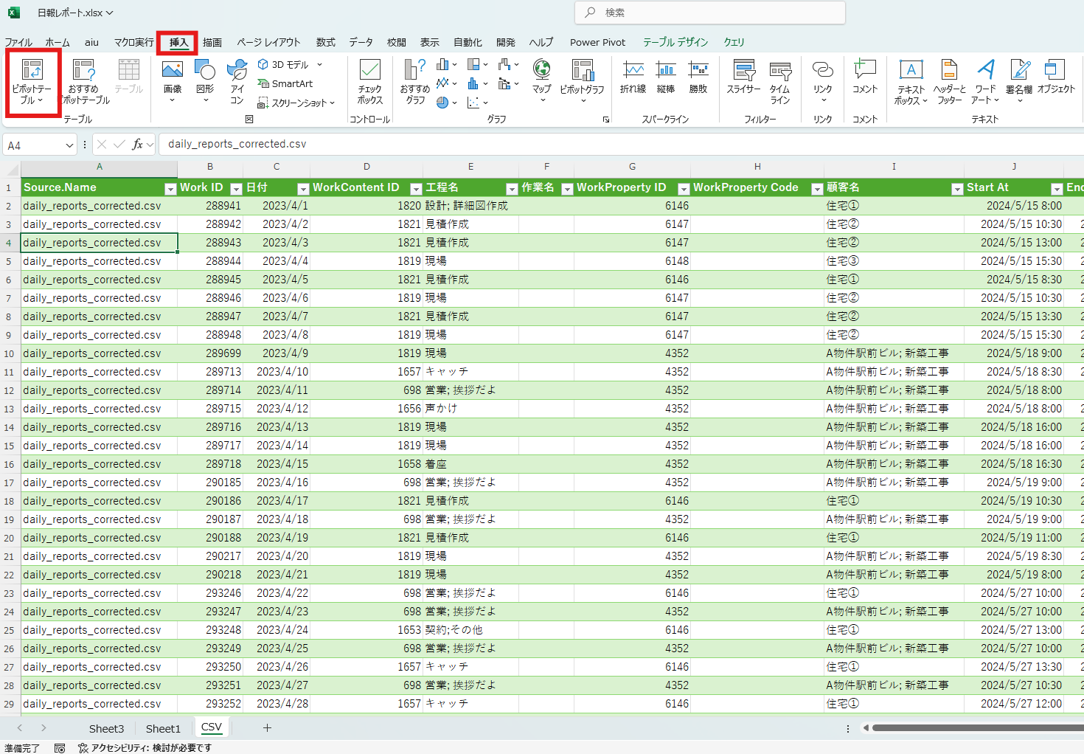Switch to the ホーム ribbon tab
The image size is (1084, 754).
58,42
